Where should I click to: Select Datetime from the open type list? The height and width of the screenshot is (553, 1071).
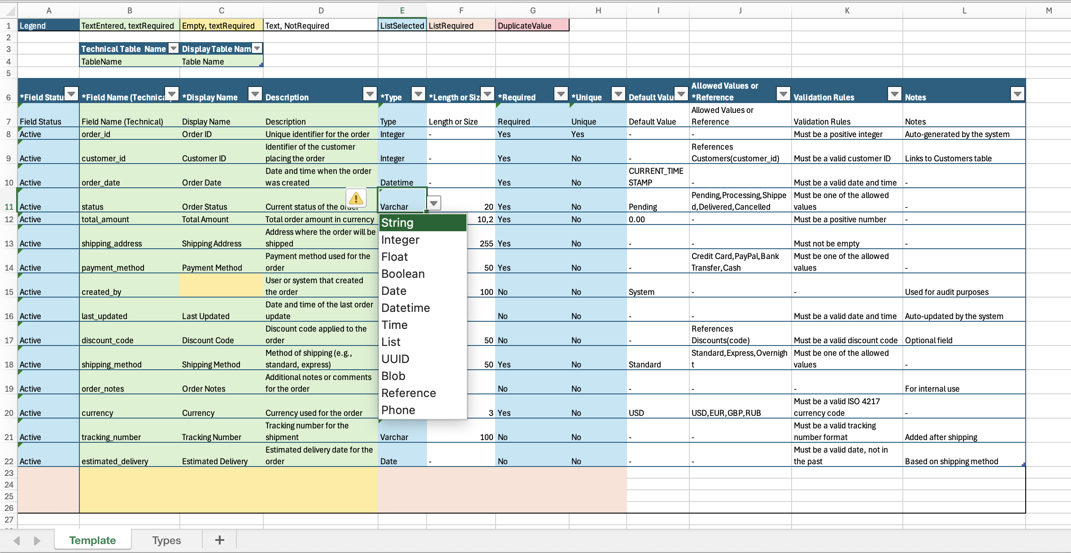click(x=405, y=308)
